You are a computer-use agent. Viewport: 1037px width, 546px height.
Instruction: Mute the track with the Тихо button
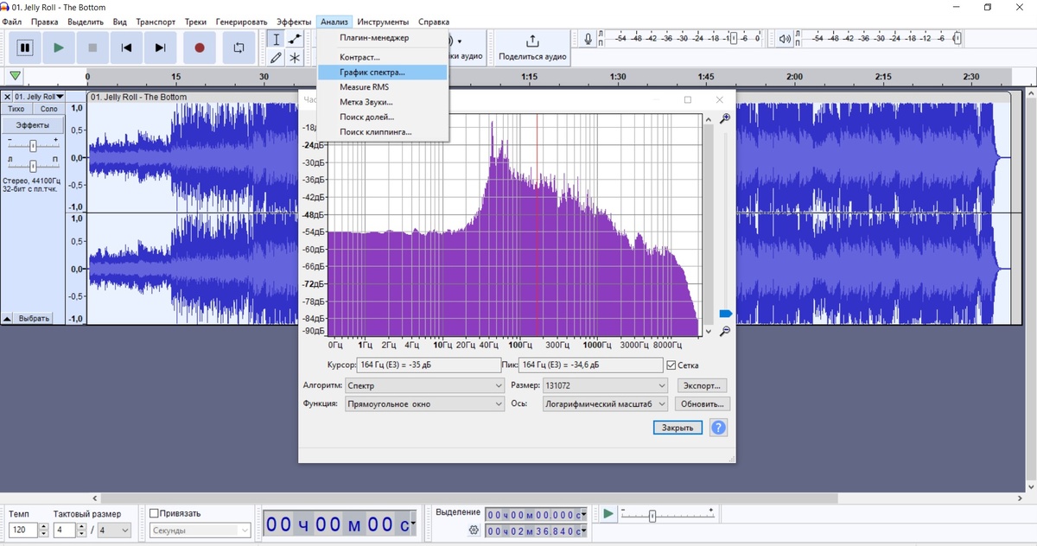(x=16, y=109)
